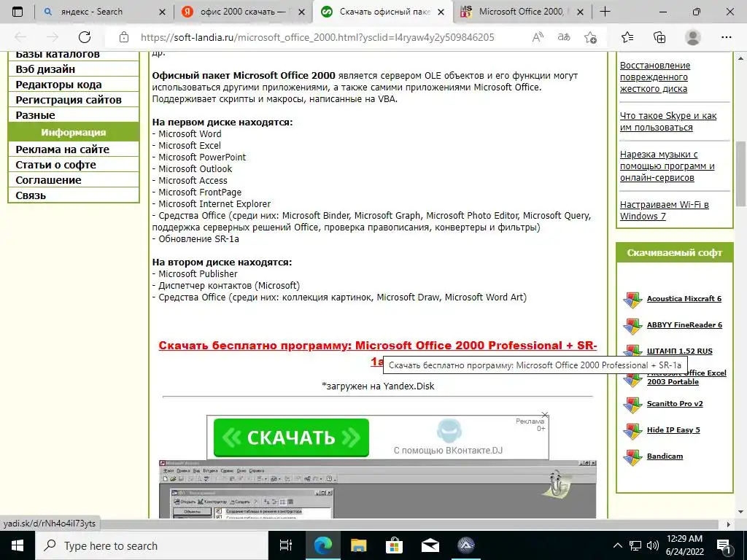Open 'Что такое Skype' article link
Image resolution: width=747 pixels, height=560 pixels.
coord(668,122)
